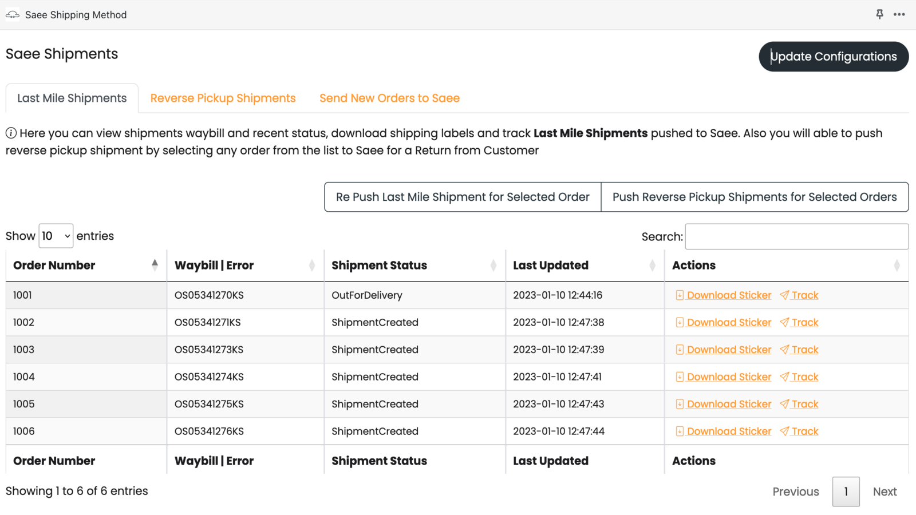Click the Saee app cloud logo icon

(13, 14)
